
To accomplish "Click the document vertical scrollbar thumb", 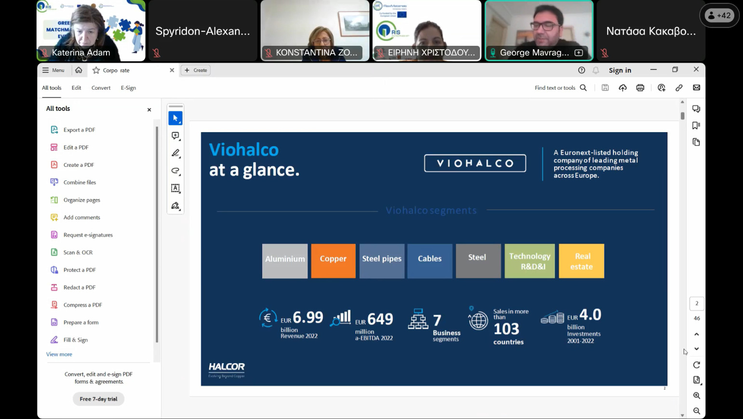I will [x=682, y=116].
